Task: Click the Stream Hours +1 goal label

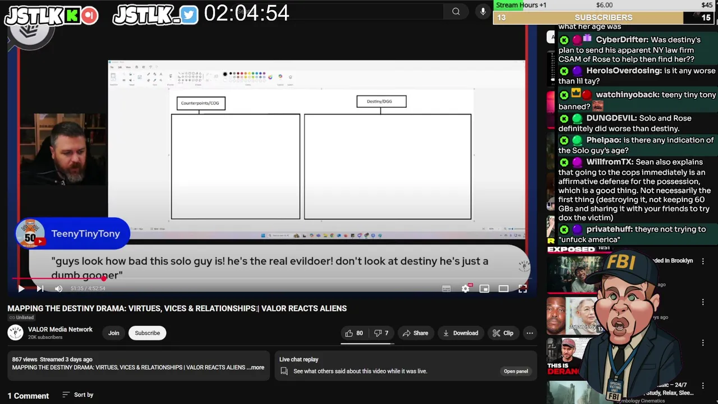Action: point(521,5)
